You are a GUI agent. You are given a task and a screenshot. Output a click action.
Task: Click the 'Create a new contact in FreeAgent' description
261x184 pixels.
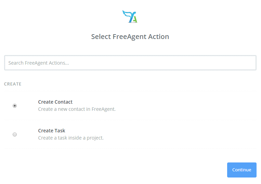77,109
